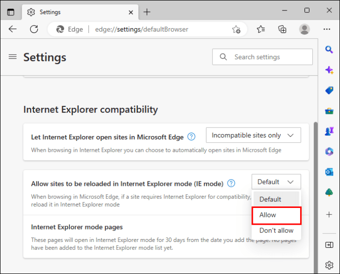The image size is (340, 274).
Task: Close the Edge window
Action: (329, 10)
